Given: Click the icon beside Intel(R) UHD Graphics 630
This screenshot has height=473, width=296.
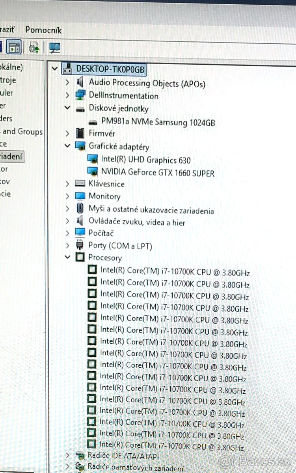Looking at the screenshot, I should [93, 159].
